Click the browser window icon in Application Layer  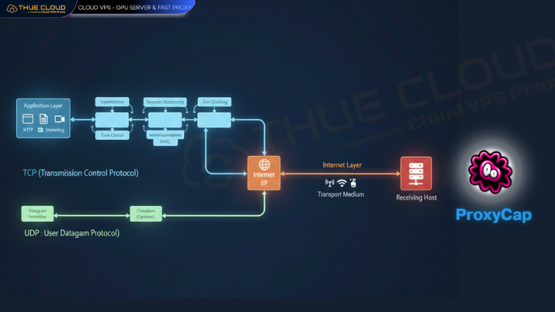pyautogui.click(x=28, y=120)
